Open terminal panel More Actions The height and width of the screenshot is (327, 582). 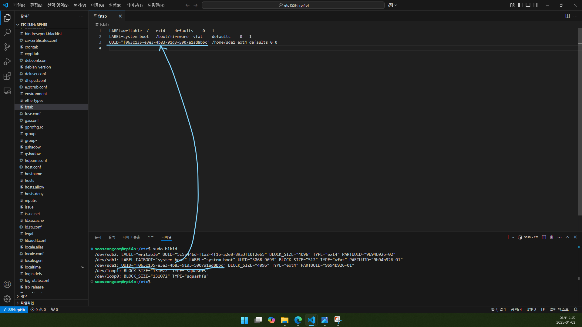[x=560, y=237]
